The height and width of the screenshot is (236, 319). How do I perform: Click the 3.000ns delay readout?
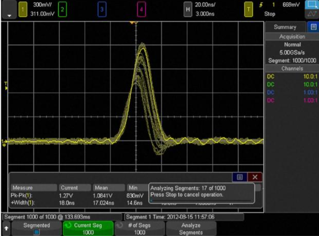tap(205, 14)
